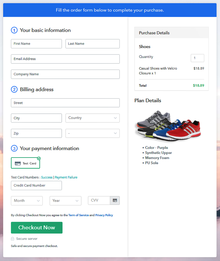Click the CVV input field
Image resolution: width=220 pixels, height=261 pixels.
[99, 200]
